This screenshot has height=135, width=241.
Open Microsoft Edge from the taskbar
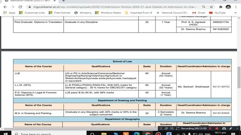pos(136,133)
